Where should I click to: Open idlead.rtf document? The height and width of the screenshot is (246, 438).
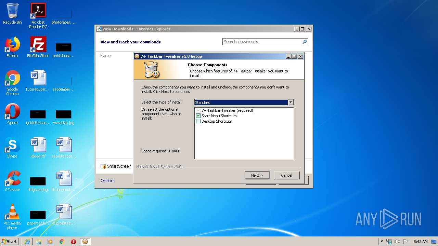38,148
